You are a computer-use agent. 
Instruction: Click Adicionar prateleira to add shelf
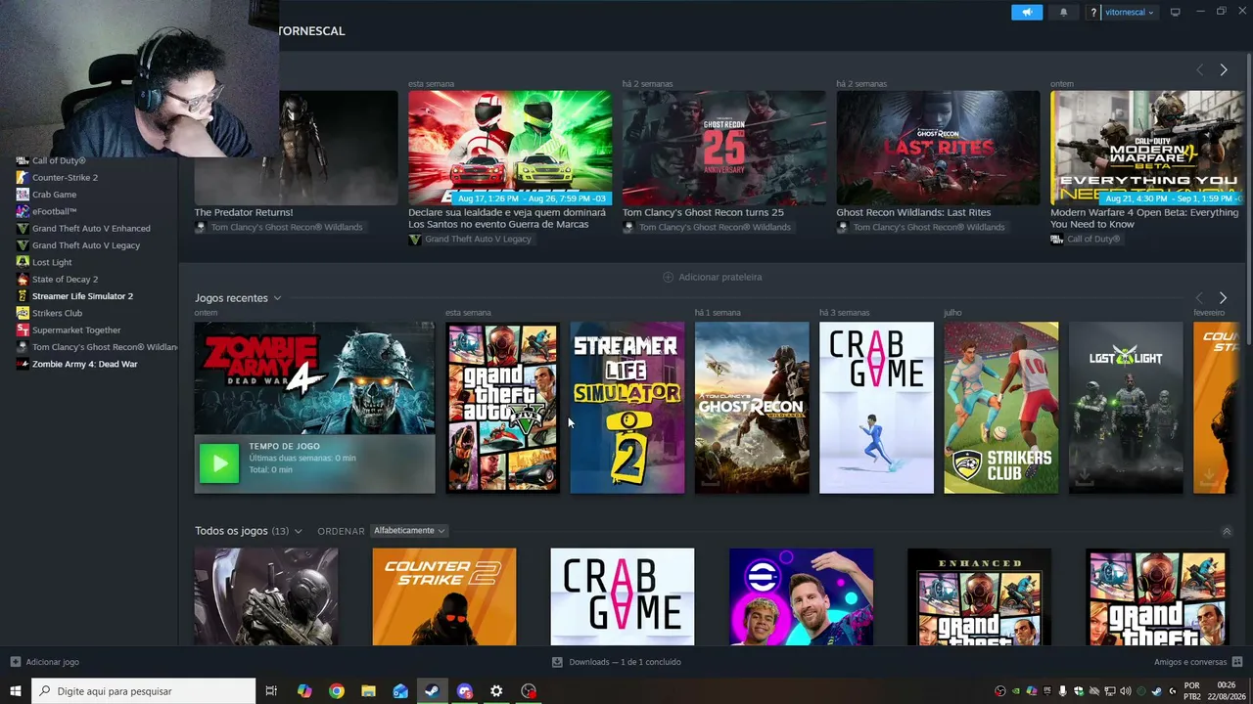click(x=713, y=277)
